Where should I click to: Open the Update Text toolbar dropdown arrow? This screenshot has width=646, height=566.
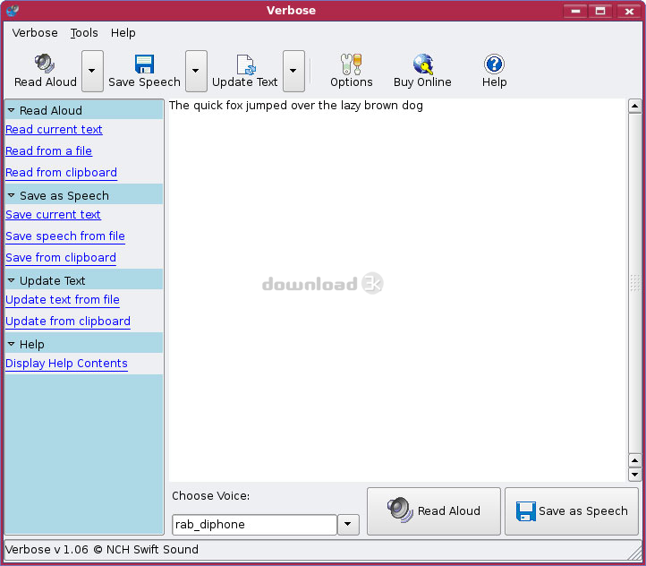point(293,71)
